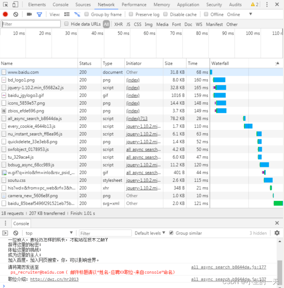Filter requests by CSS type
This screenshot has width=284, height=288.
138,24
